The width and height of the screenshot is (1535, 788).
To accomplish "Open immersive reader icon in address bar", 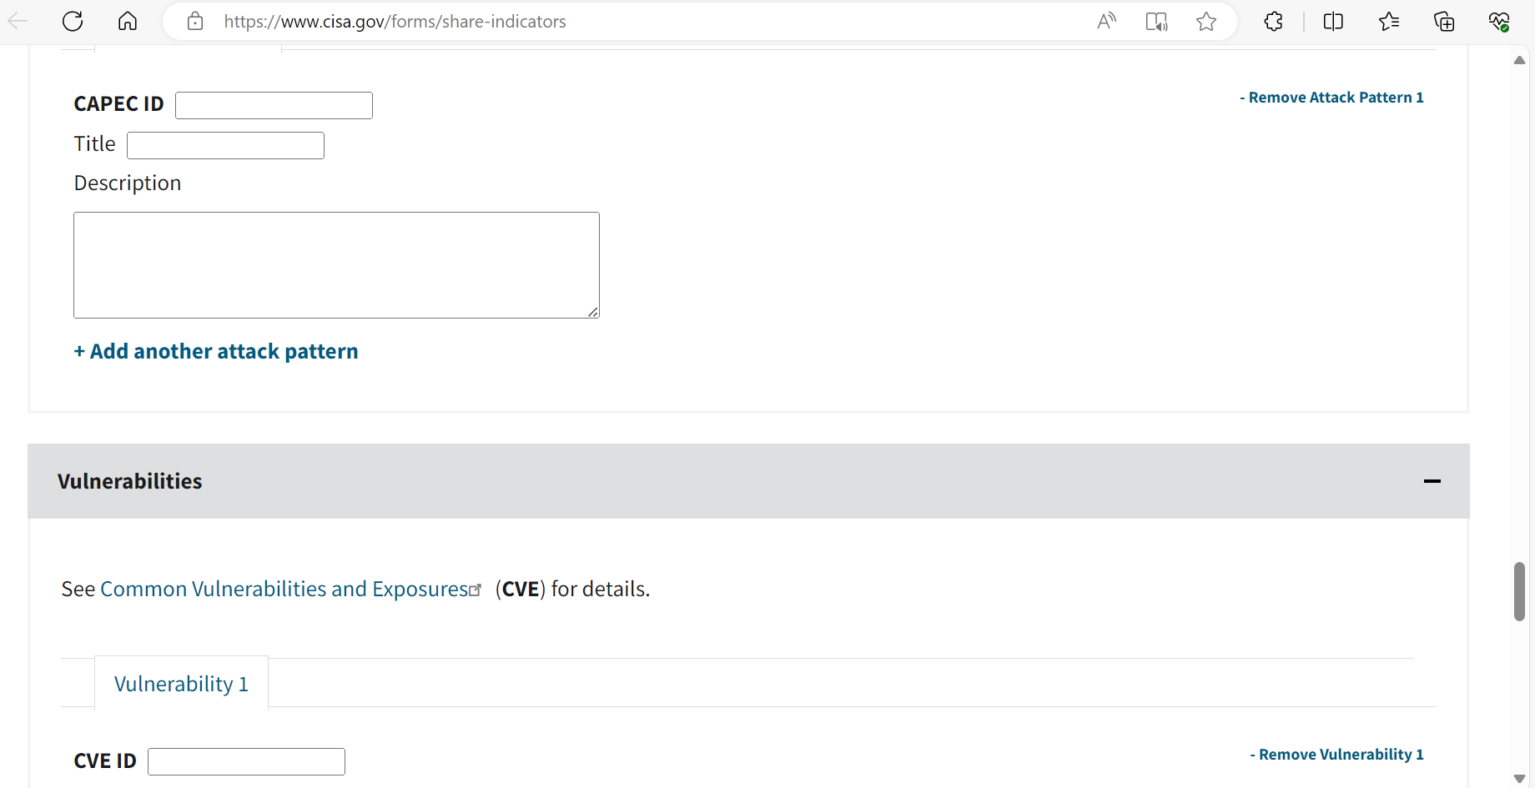I will tap(1156, 22).
